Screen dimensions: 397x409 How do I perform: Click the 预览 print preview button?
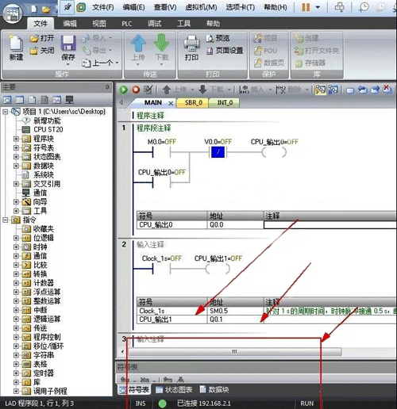point(218,39)
